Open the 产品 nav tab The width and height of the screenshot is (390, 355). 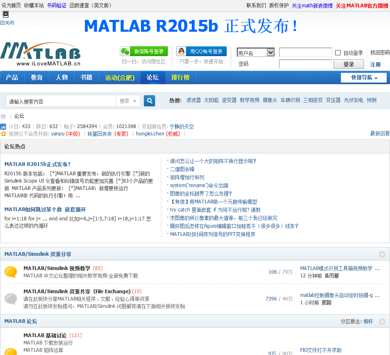(12, 77)
